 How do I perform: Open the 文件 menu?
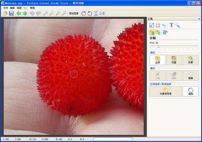pyautogui.click(x=6, y=8)
